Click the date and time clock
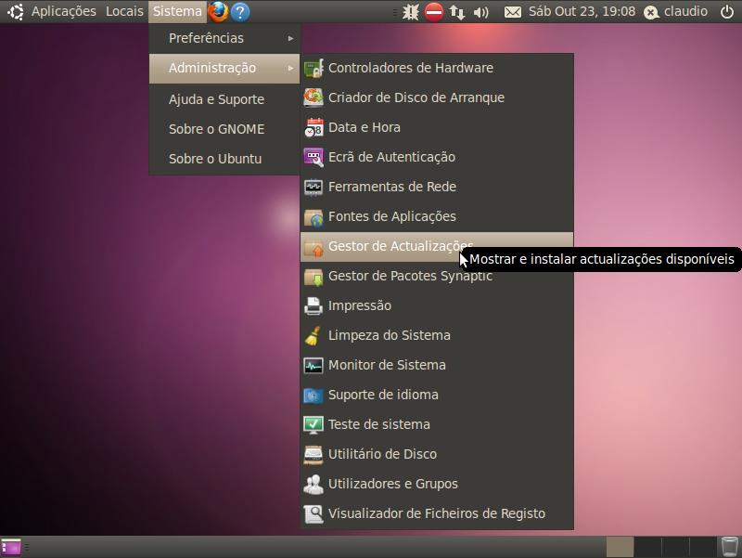This screenshot has height=558, width=742. (582, 12)
